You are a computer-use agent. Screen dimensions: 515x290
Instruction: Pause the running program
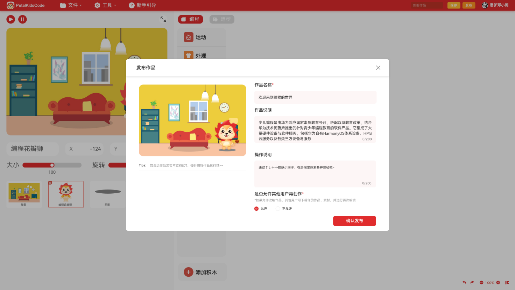click(22, 19)
